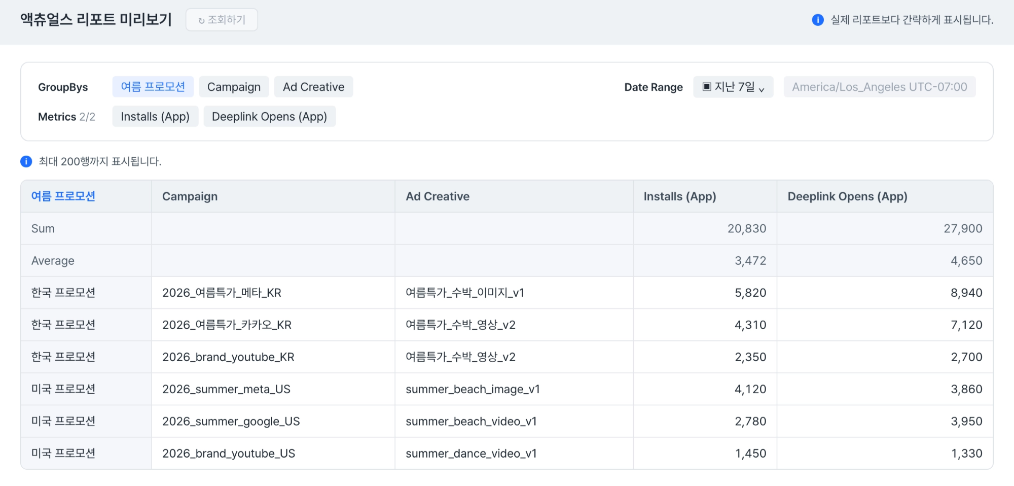The height and width of the screenshot is (486, 1014).
Task: Select the Campaign GroupBy chip
Action: (234, 87)
